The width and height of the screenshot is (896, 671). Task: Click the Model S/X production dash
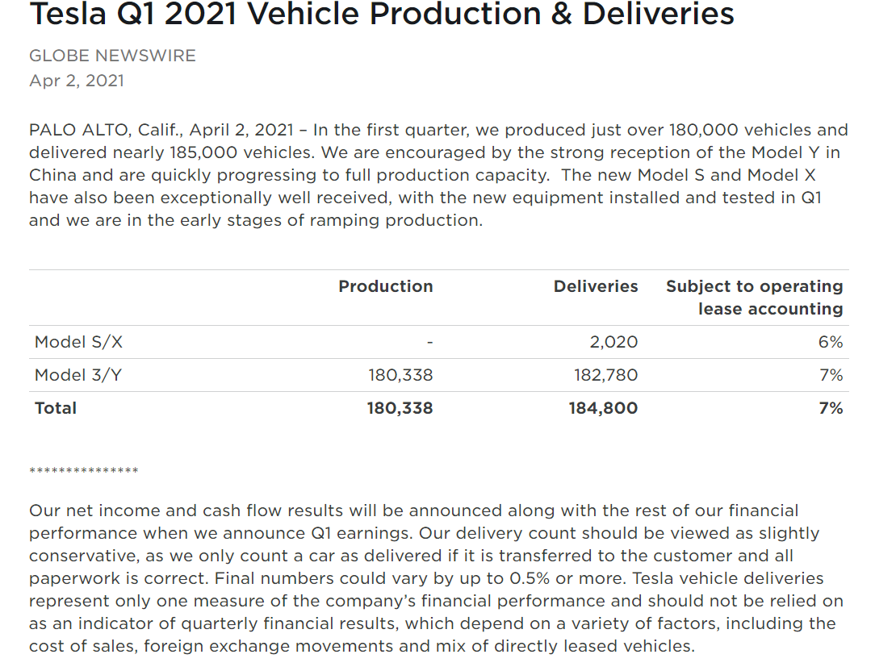[429, 343]
